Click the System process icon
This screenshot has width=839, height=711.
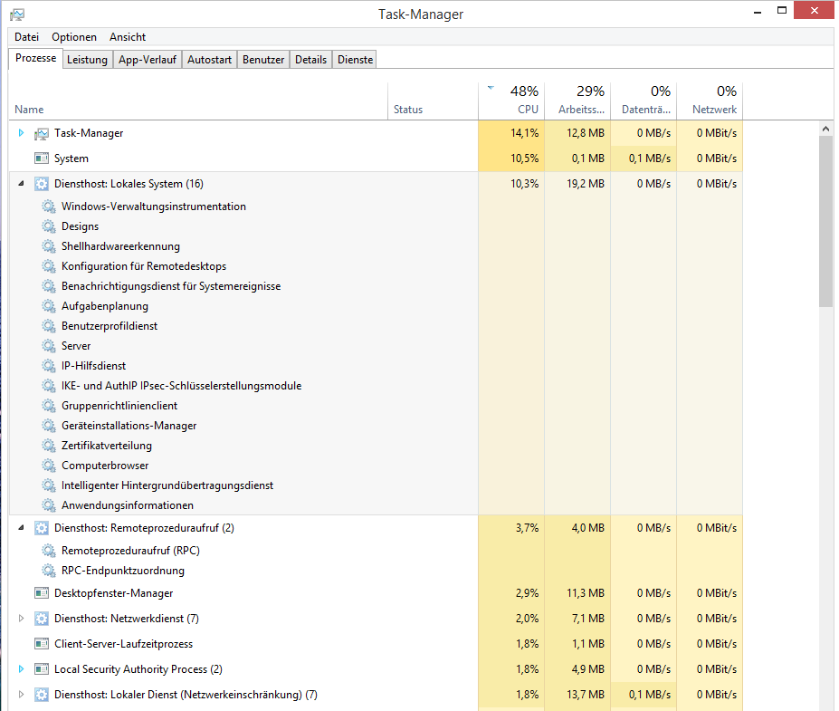42,159
